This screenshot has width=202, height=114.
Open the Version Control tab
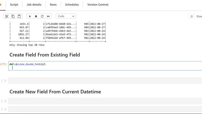98,4
